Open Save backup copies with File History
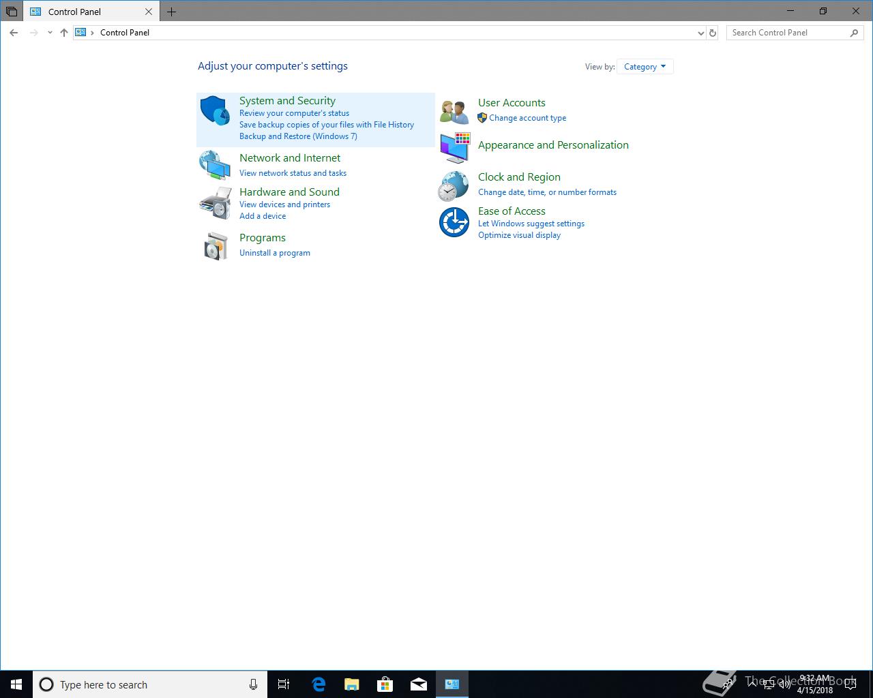Image resolution: width=873 pixels, height=698 pixels. 327,125
